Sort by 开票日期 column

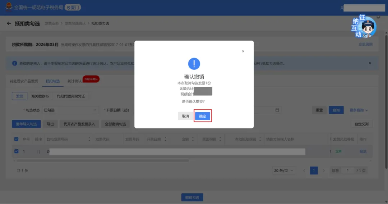165,139
